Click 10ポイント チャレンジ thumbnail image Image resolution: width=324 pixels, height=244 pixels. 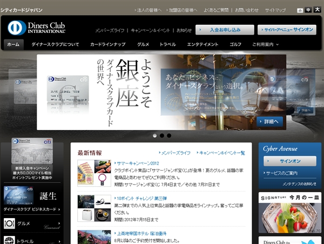(94, 208)
